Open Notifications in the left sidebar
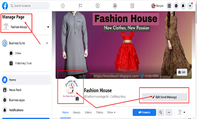 point(16,110)
